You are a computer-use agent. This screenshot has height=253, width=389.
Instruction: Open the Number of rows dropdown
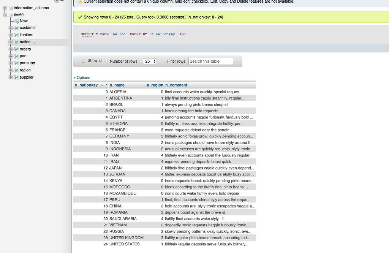(x=150, y=61)
